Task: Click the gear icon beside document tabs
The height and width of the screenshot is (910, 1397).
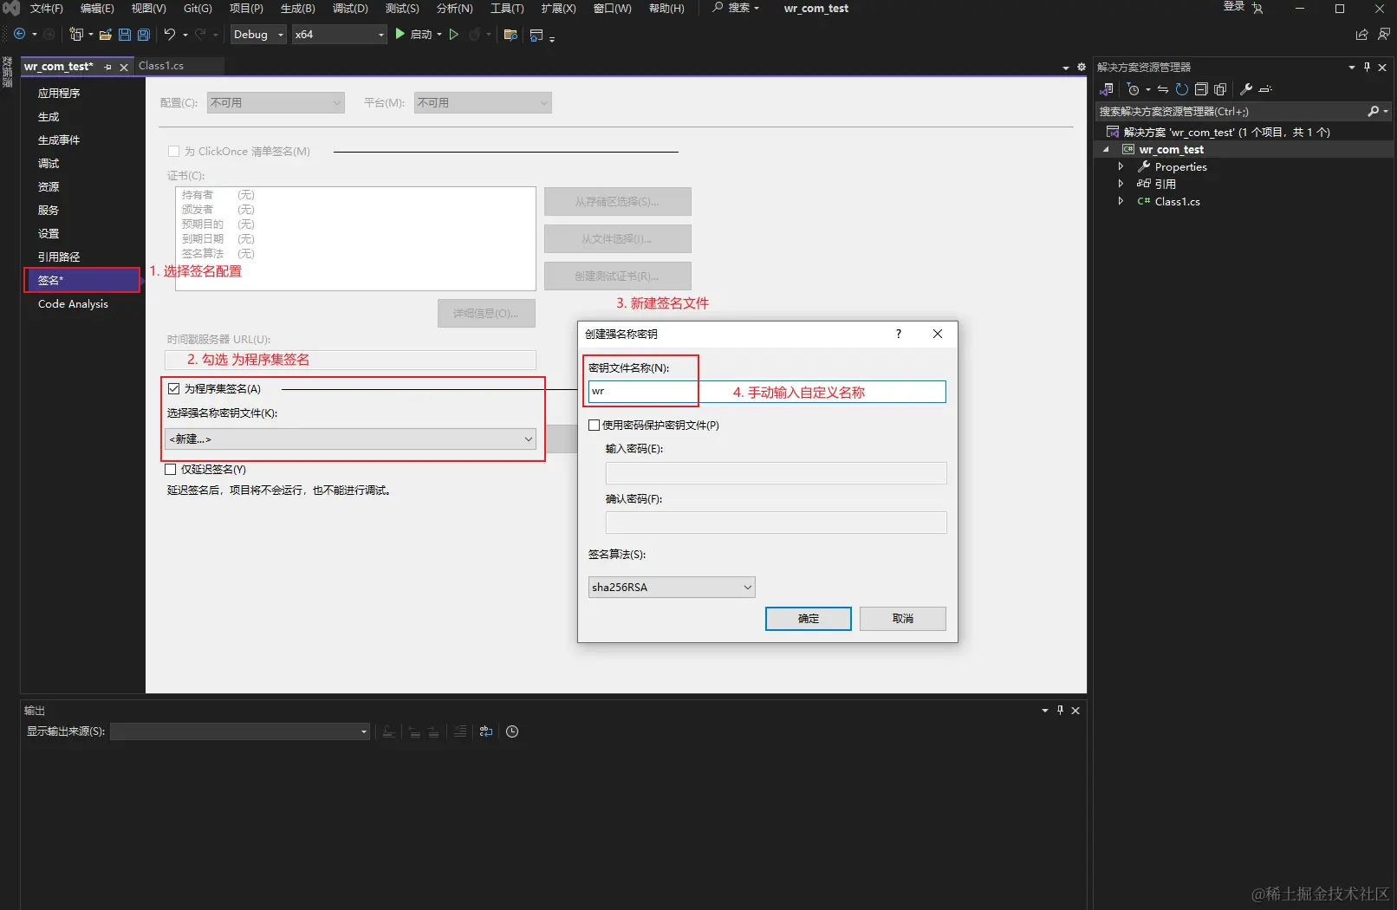Action: (1082, 67)
